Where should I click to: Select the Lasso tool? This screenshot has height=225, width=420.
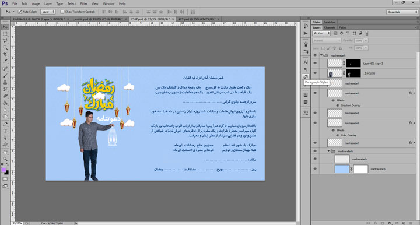pos(5,41)
